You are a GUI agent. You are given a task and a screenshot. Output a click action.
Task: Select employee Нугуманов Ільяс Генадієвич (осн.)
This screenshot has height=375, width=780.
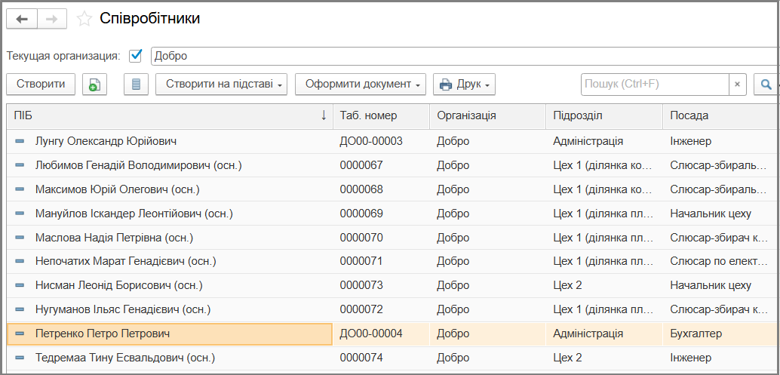pos(123,309)
